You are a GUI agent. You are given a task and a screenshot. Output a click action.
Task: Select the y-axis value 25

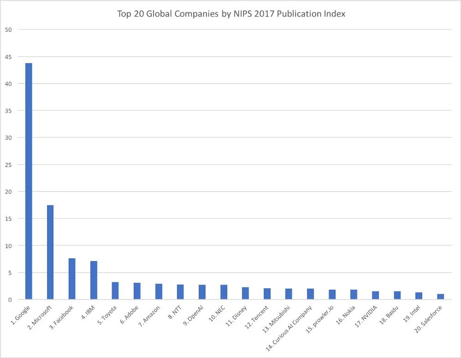8,165
